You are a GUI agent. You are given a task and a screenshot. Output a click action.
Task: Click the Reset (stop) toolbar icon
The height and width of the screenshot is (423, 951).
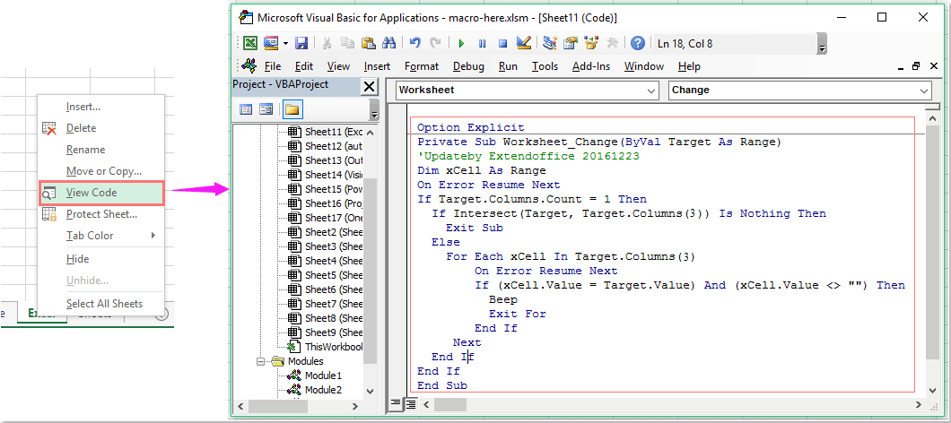(503, 43)
